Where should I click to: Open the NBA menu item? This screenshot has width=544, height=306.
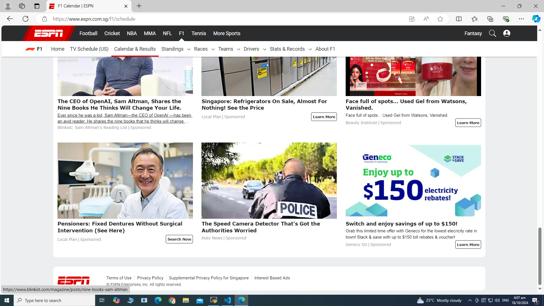(132, 33)
